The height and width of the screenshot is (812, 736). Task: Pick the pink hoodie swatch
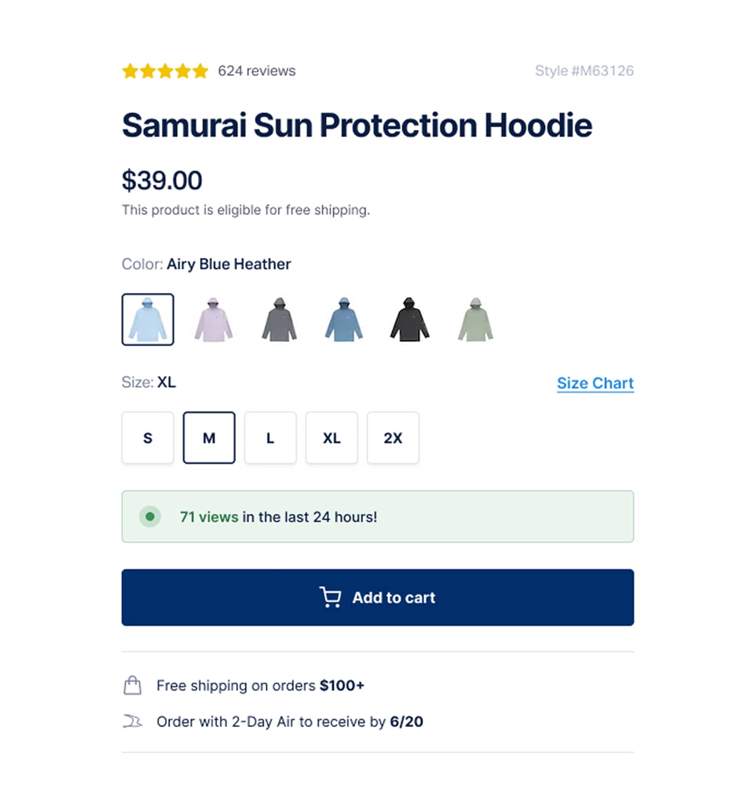pos(212,320)
